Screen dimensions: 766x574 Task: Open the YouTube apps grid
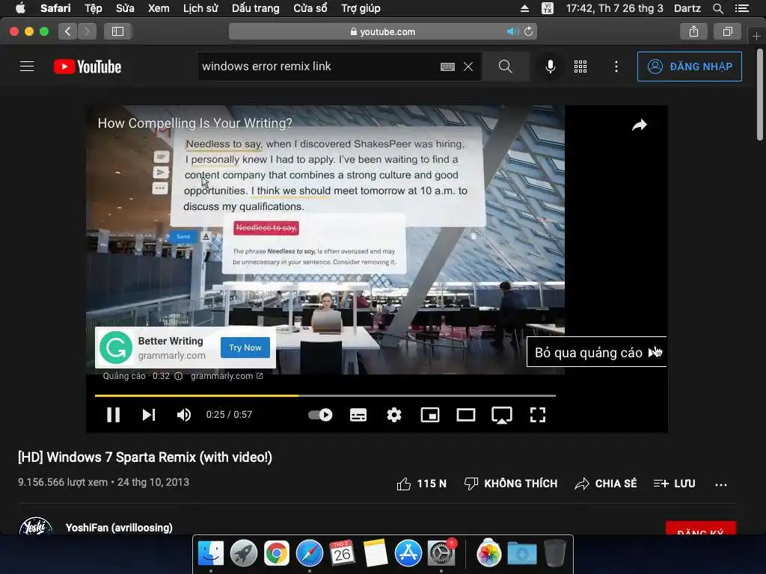580,67
